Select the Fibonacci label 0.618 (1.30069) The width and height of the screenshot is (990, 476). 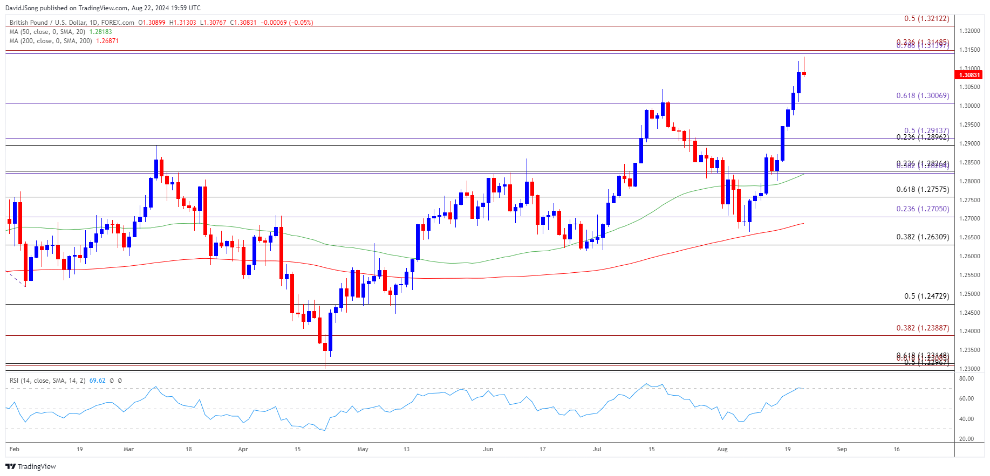pos(923,96)
